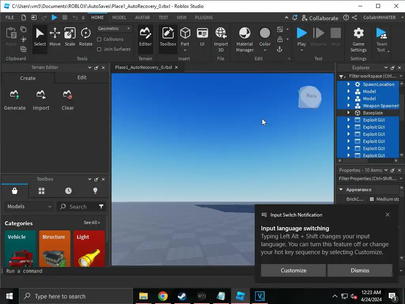Click the anchor tool icon
Viewport: 405px width, 304px height.
pos(280,49)
